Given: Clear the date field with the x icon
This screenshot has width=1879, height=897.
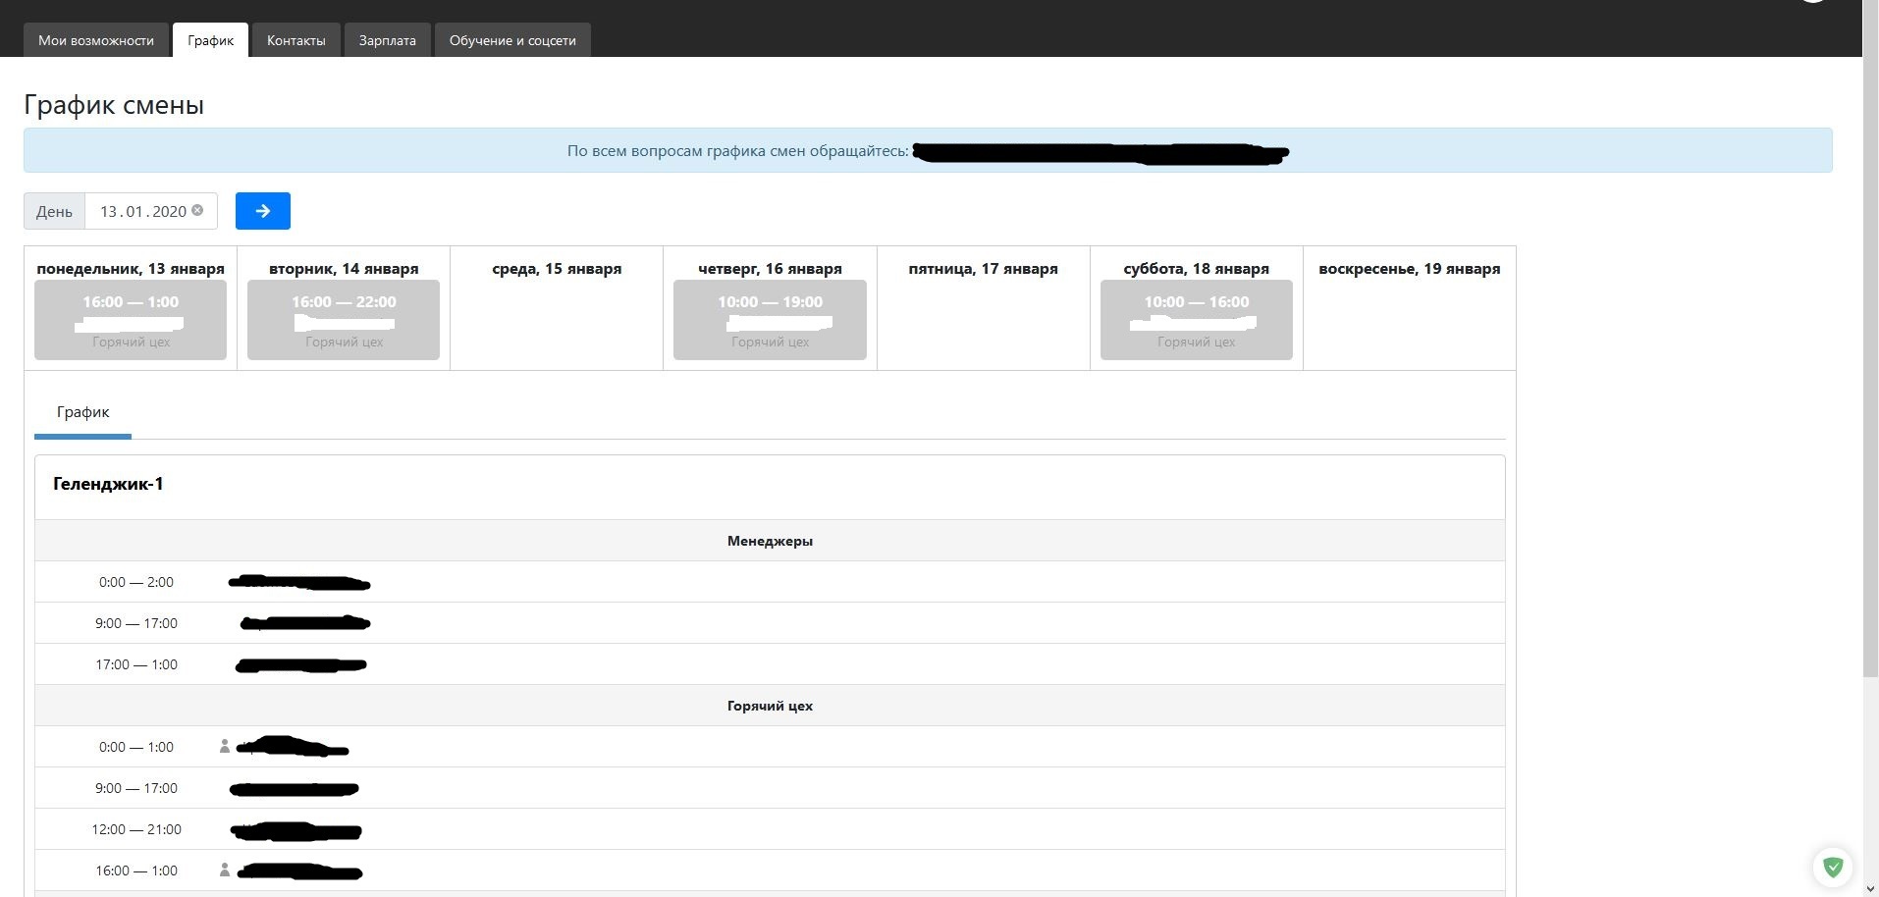Looking at the screenshot, I should 197,210.
